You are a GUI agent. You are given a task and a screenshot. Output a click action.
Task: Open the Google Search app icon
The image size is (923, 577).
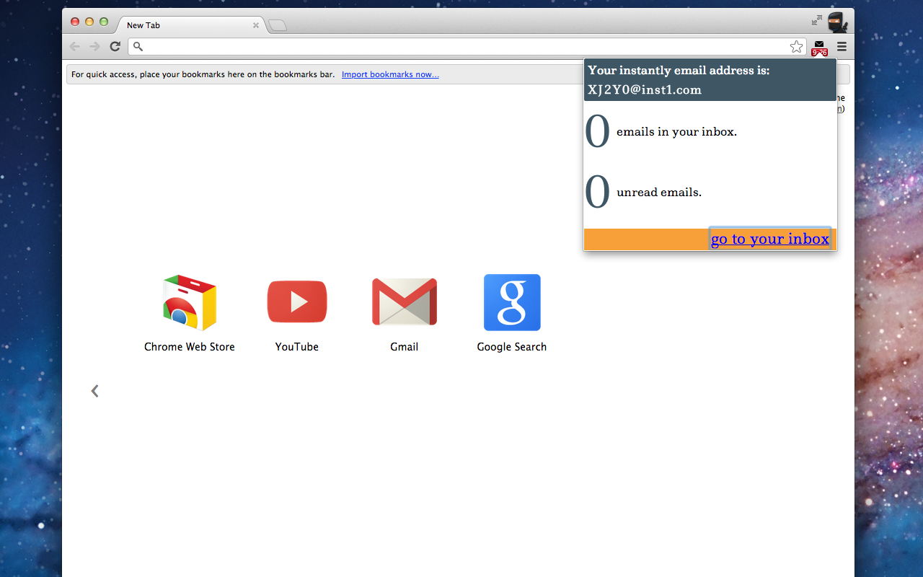(512, 302)
